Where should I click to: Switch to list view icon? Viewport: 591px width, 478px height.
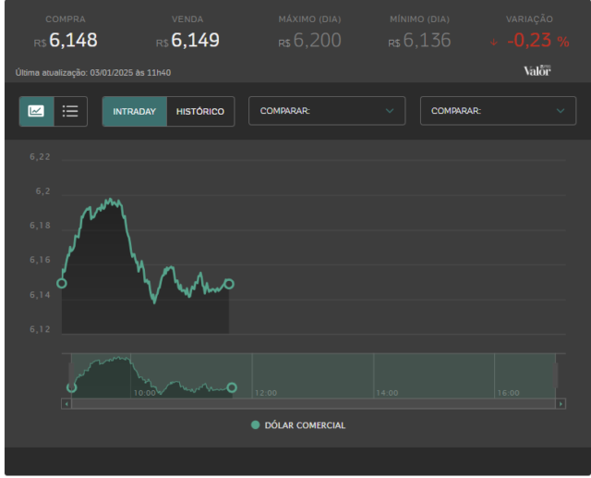(70, 111)
